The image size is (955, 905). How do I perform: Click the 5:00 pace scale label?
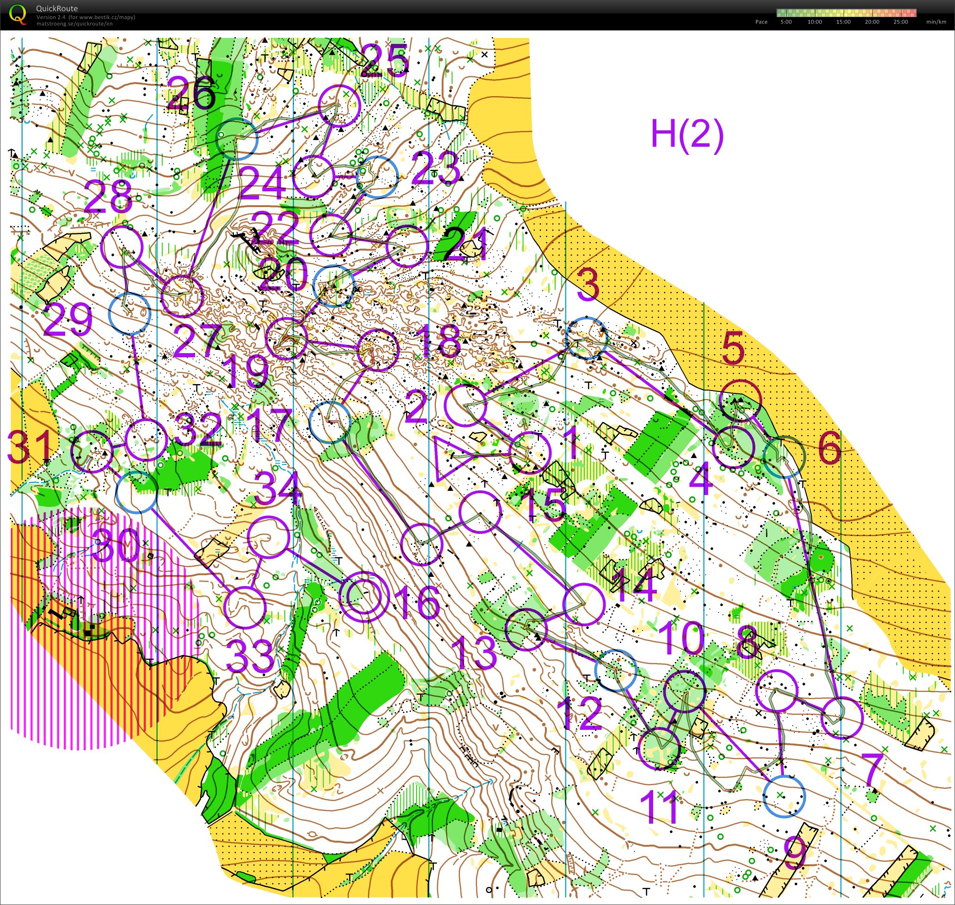pyautogui.click(x=786, y=22)
